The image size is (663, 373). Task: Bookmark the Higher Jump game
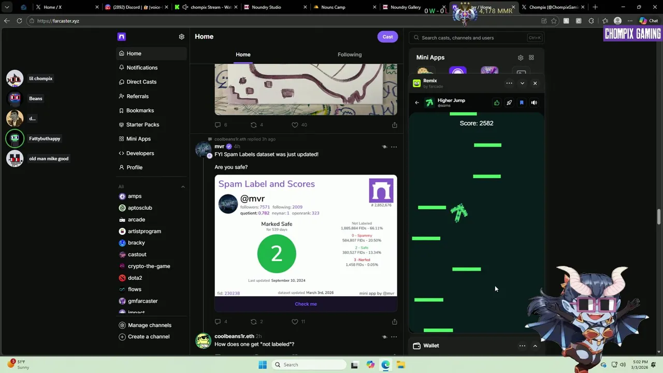coord(522,103)
